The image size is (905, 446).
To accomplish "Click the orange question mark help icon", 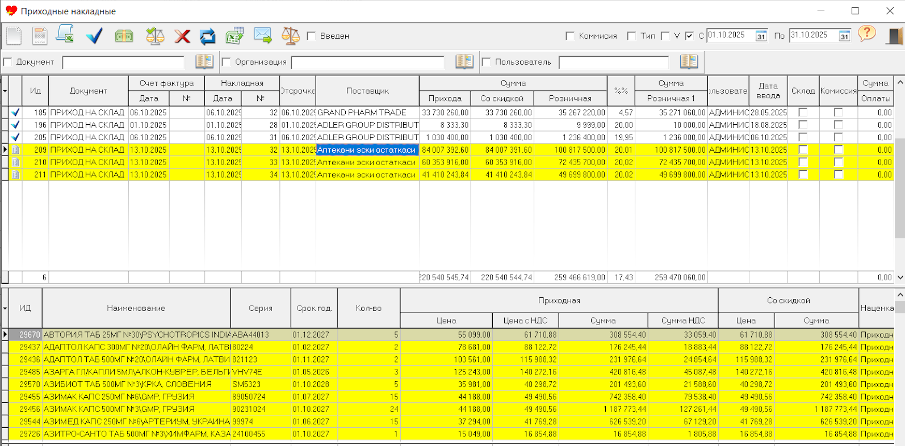I will tap(866, 34).
